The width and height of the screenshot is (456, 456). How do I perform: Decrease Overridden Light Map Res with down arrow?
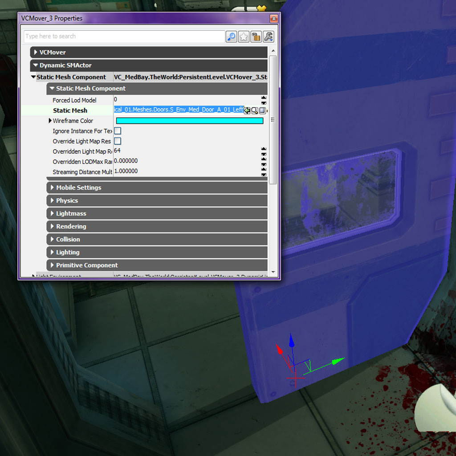tap(264, 154)
